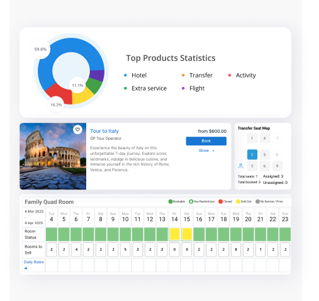Click the Sat 22 date column header
Viewport: 319px width, 301px height.
click(x=272, y=217)
